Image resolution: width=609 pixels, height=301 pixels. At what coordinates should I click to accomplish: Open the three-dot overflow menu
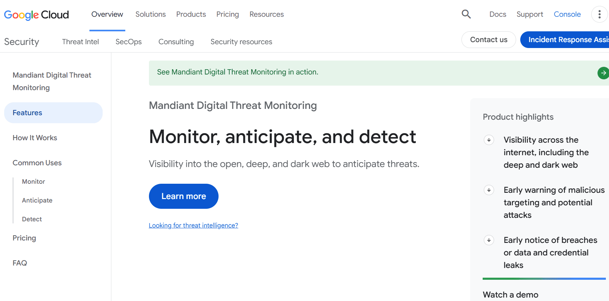tap(599, 14)
